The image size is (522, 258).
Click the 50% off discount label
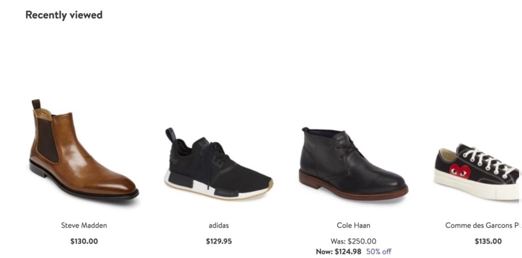tap(379, 251)
